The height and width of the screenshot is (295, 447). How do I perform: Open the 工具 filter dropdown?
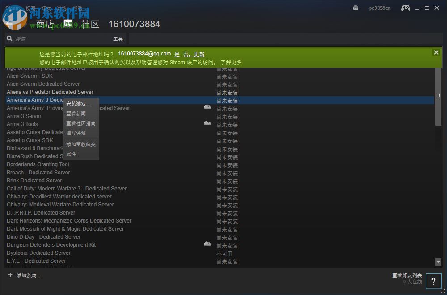point(118,39)
